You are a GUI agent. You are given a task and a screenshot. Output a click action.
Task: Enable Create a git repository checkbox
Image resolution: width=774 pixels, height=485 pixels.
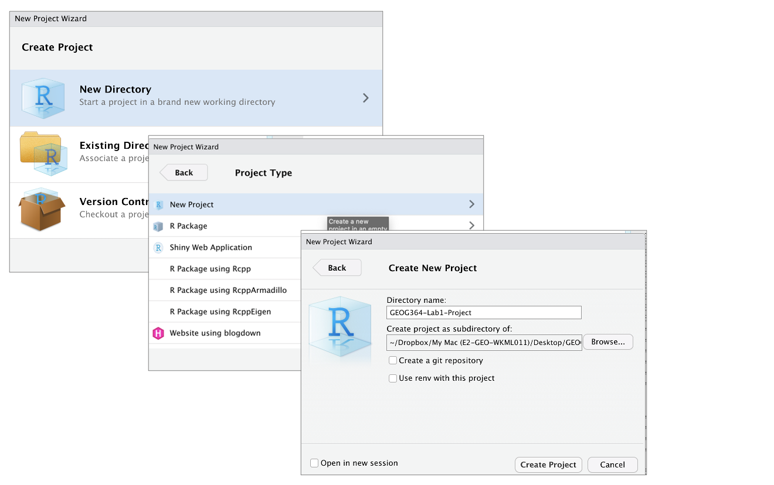point(393,361)
